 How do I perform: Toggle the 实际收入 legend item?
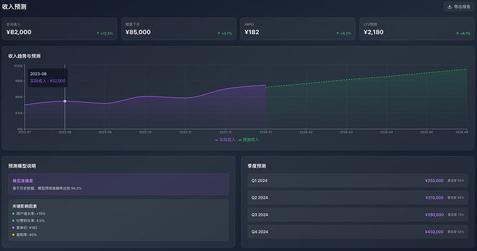pos(225,140)
